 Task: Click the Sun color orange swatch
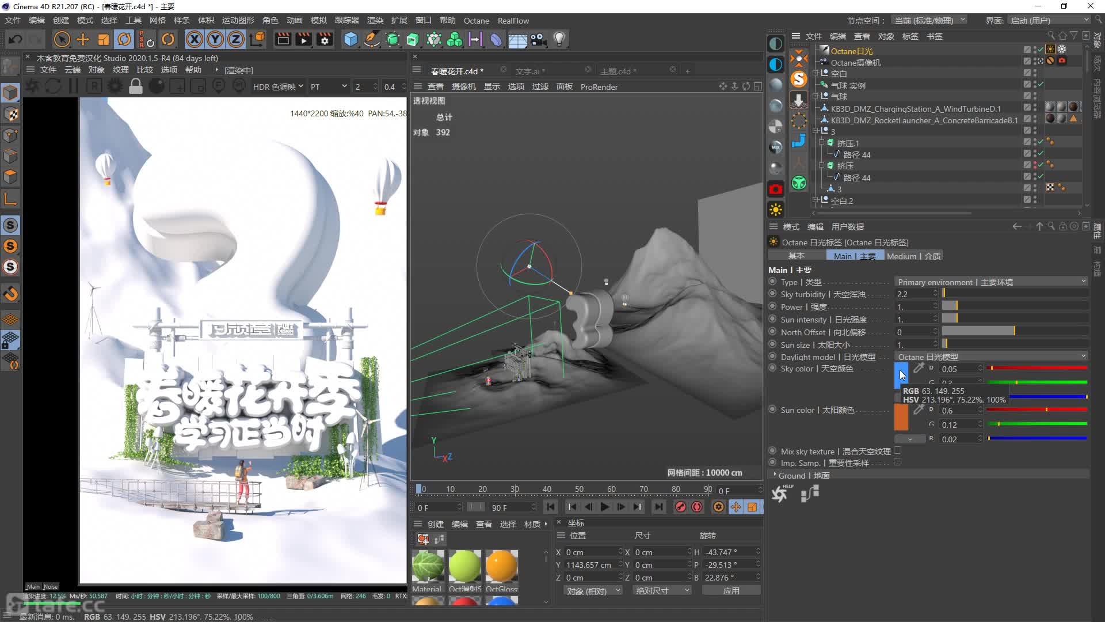[x=901, y=417]
